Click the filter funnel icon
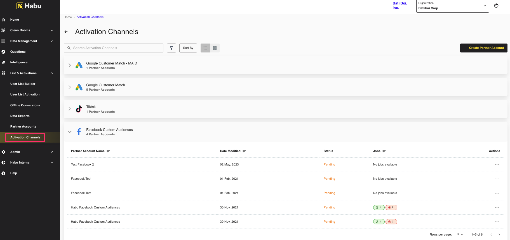The image size is (510, 240). 171,48
